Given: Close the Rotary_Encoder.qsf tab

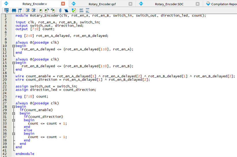Looking at the screenshot, I should click(131, 4).
